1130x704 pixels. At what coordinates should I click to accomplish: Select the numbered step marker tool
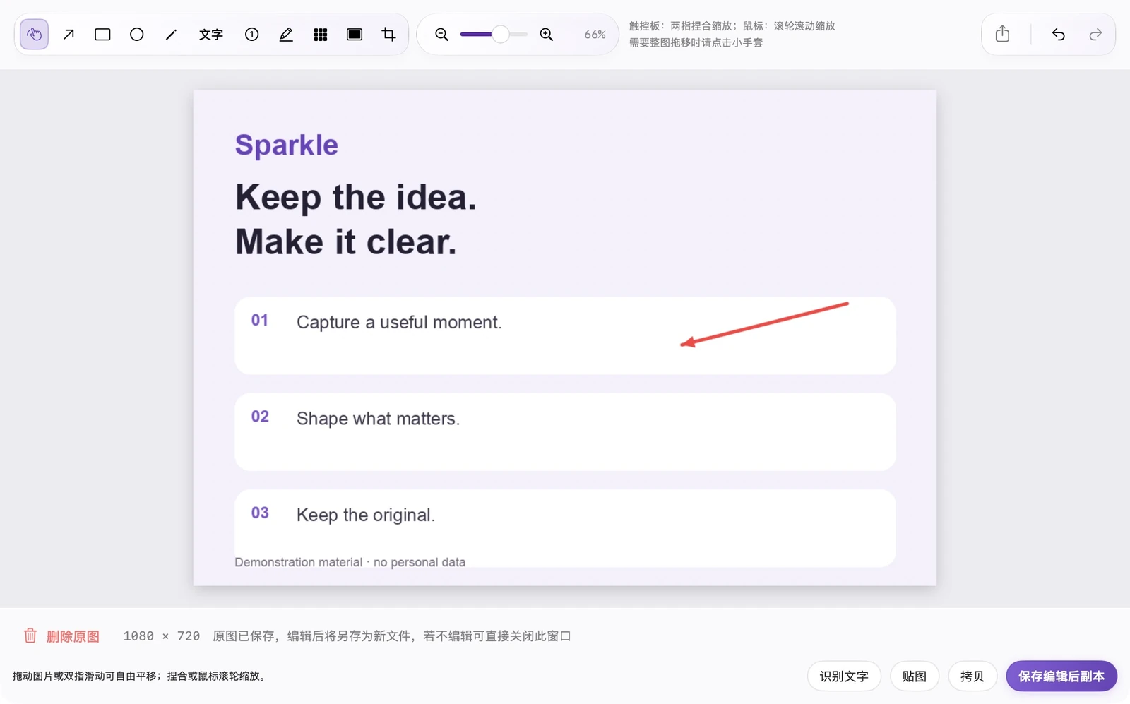(x=251, y=35)
